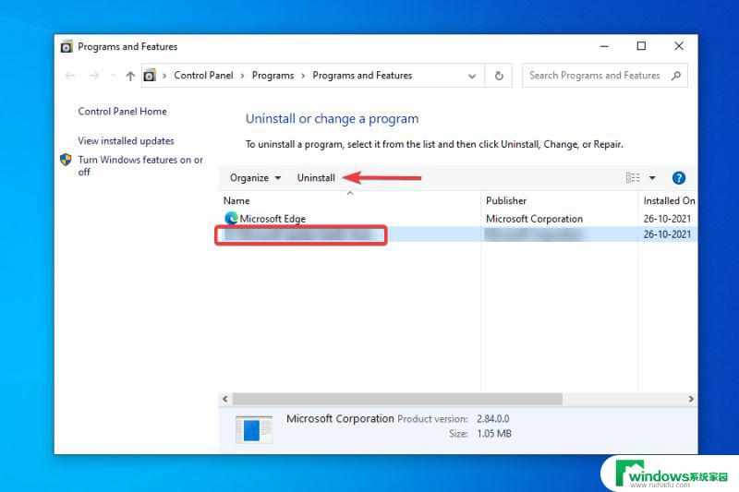The image size is (739, 492).
Task: Open the recent locations dropdown arrow
Action: pyautogui.click(x=113, y=76)
